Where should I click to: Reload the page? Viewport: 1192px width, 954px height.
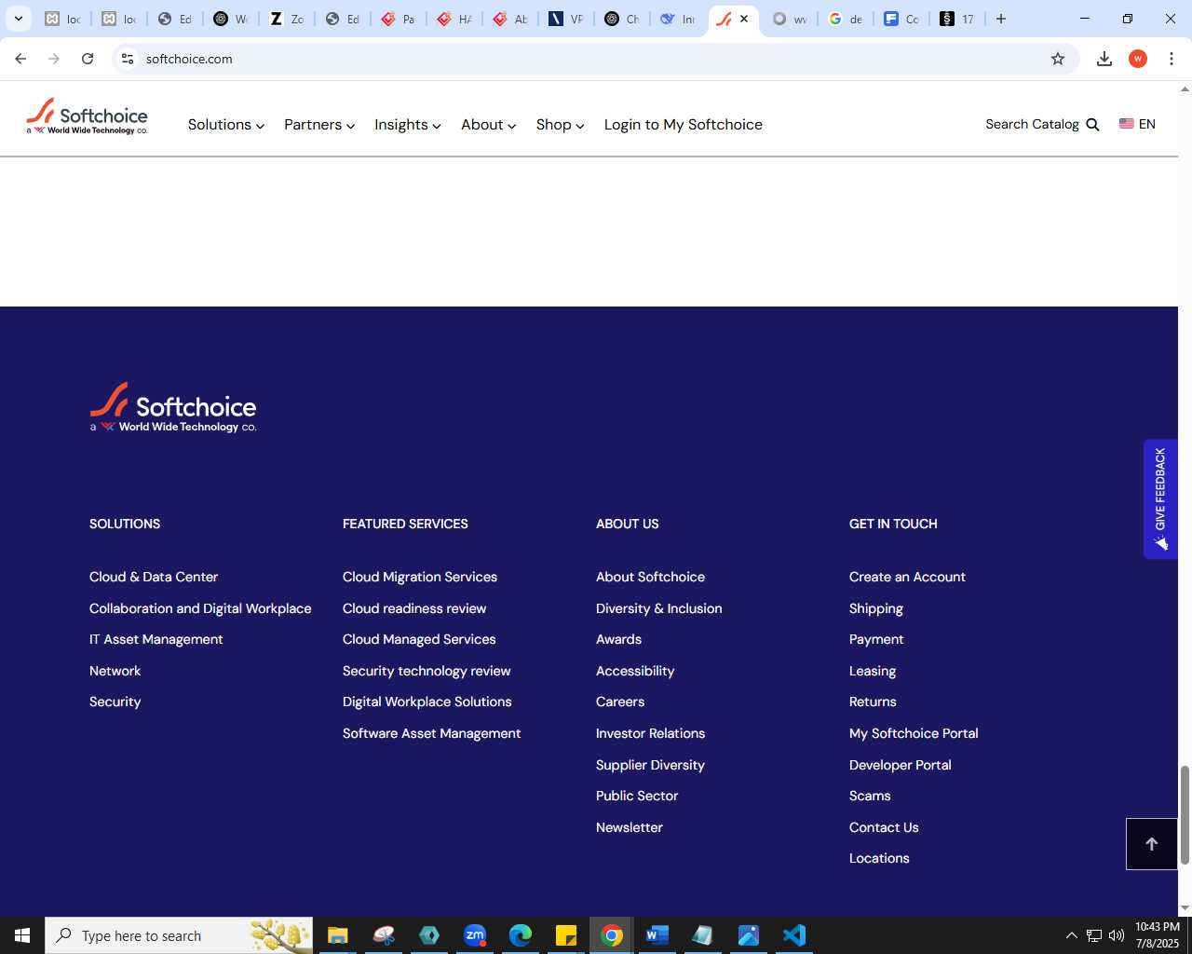point(88,59)
